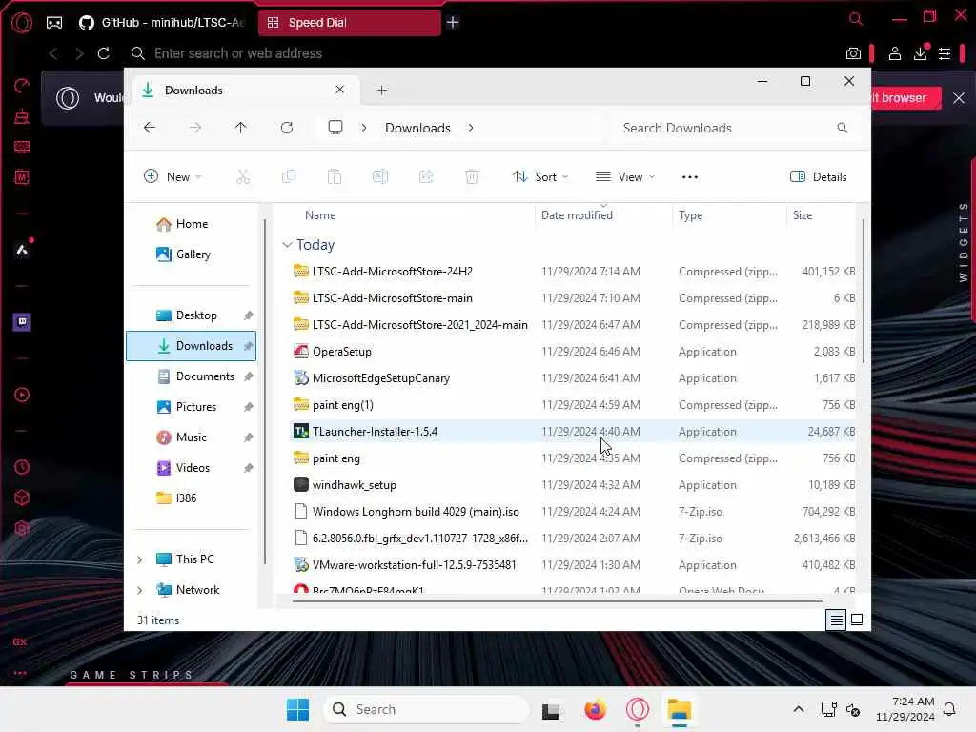The height and width of the screenshot is (732, 976).
Task: Click the This PC monitor icon in address bar
Action: (x=335, y=128)
